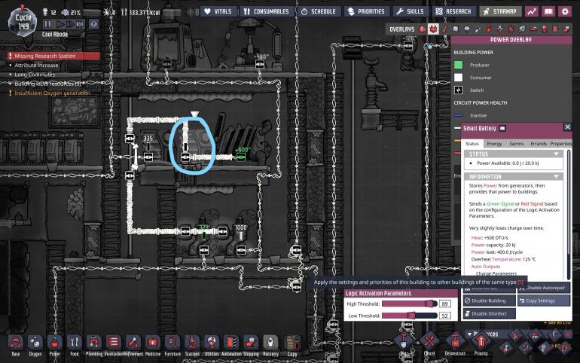Open the Vitals screen
The image size is (580, 363).
tap(218, 11)
